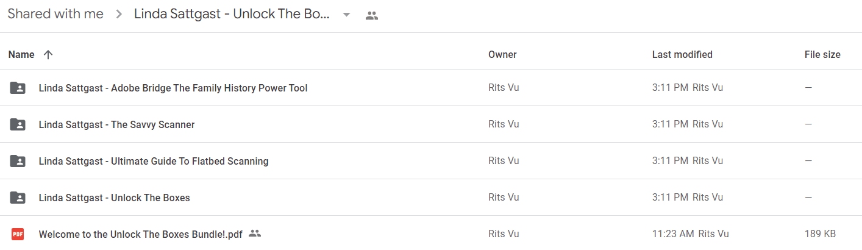Select the Linda Sattgast - The Savvy Scanner folder
The height and width of the screenshot is (250, 862).
tap(116, 124)
